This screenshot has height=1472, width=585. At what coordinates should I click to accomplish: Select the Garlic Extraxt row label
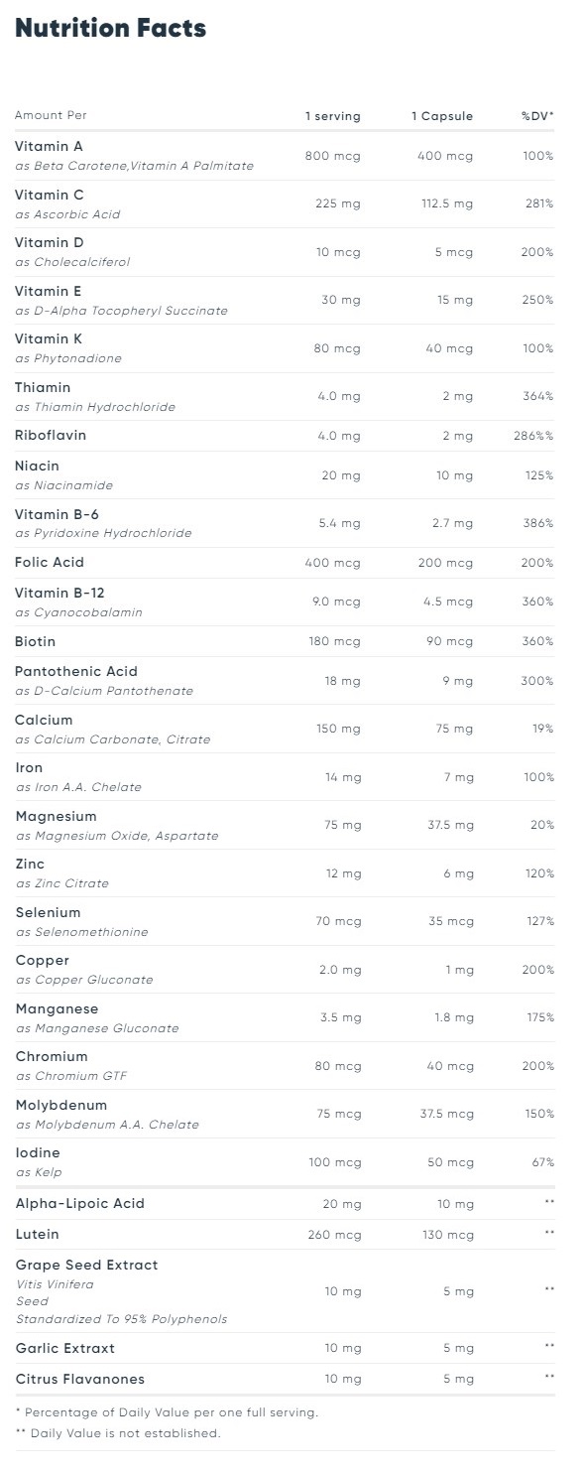point(65,1348)
